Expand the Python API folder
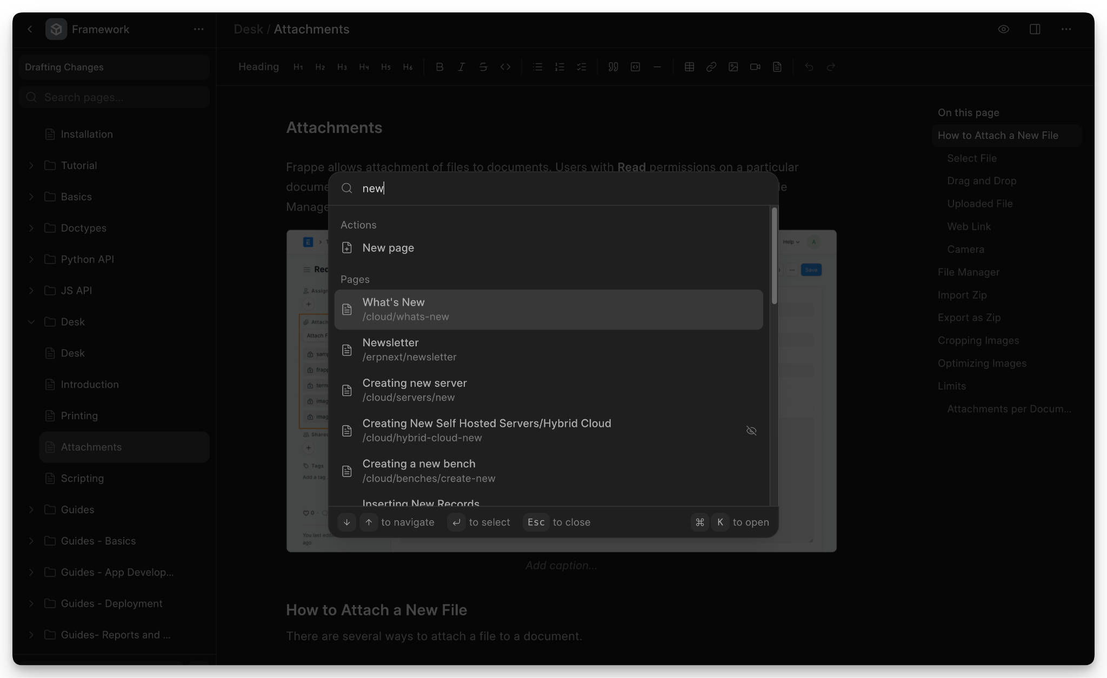1107x678 pixels. click(31, 259)
